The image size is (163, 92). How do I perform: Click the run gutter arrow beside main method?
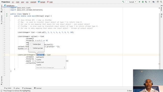click(x=7, y=16)
